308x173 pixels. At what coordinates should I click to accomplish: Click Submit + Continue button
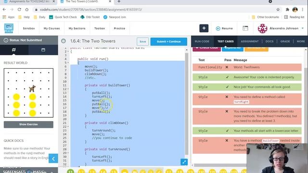169,42
